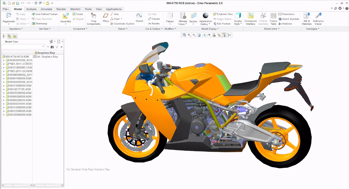Click the Zoom Out graphics icon
The width and height of the screenshot is (349, 189).
pos(194,35)
